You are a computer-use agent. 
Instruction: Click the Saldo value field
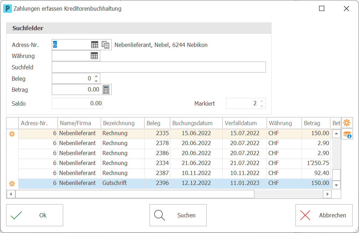pos(77,104)
